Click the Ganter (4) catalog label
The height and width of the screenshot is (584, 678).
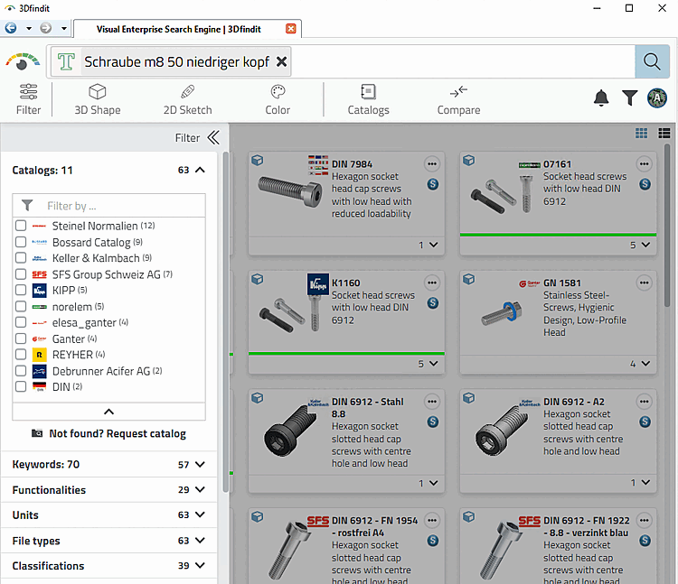pyautogui.click(x=74, y=338)
